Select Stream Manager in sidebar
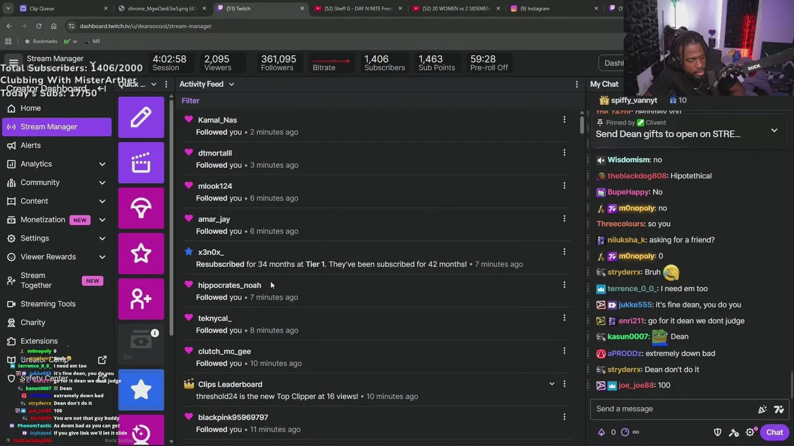 56,126
